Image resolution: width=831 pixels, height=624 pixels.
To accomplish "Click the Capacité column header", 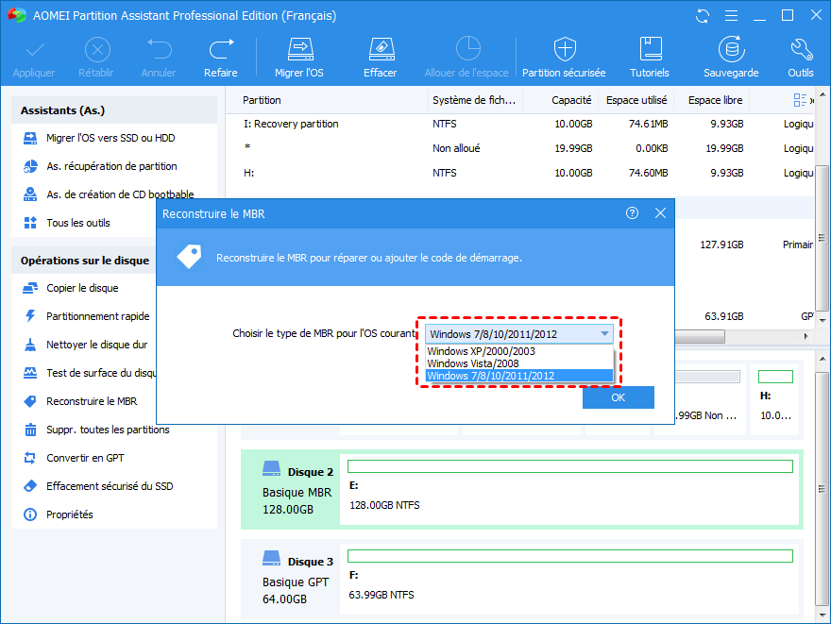I will 571,100.
